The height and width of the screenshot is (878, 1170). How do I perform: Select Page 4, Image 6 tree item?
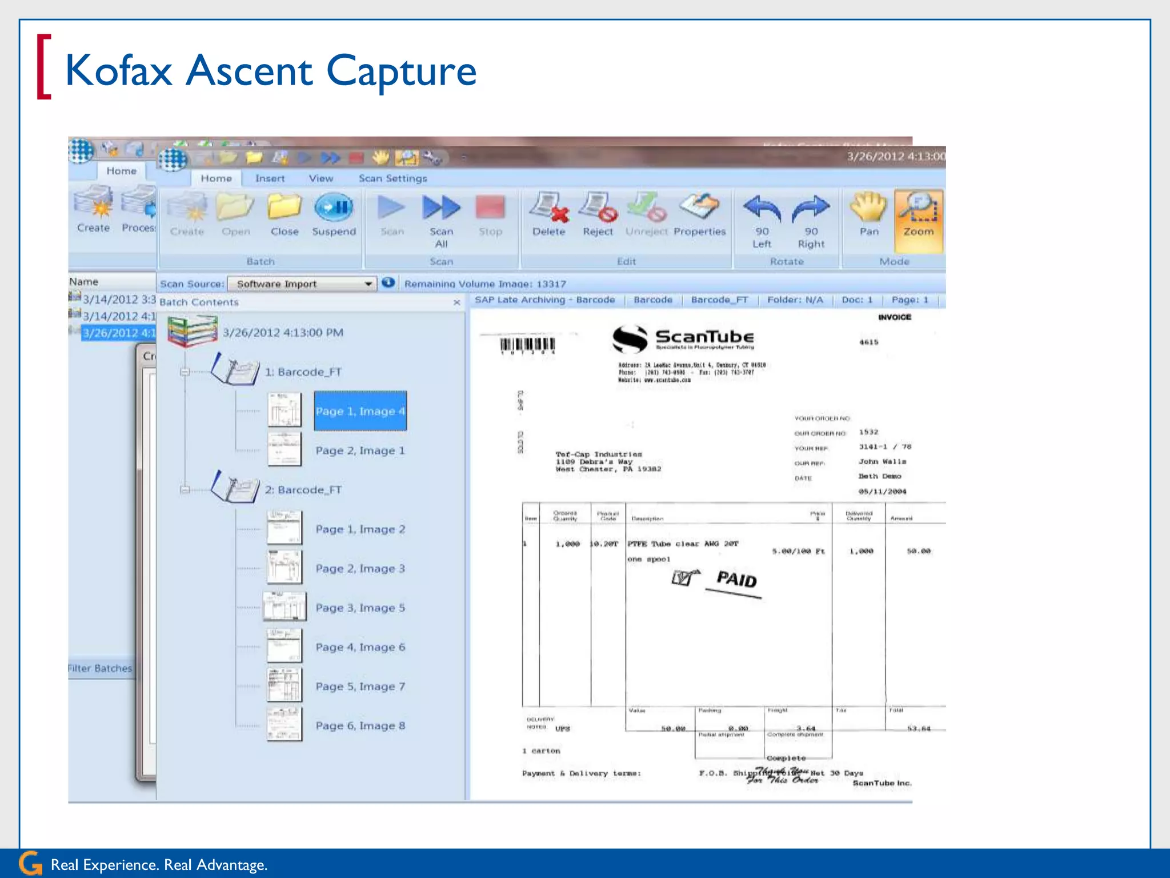pos(360,647)
